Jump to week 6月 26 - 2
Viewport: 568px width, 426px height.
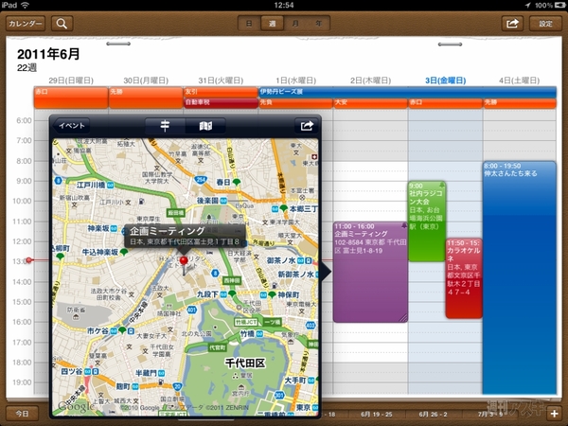433,414
